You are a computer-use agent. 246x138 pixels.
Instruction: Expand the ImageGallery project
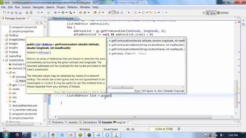(x=3, y=39)
